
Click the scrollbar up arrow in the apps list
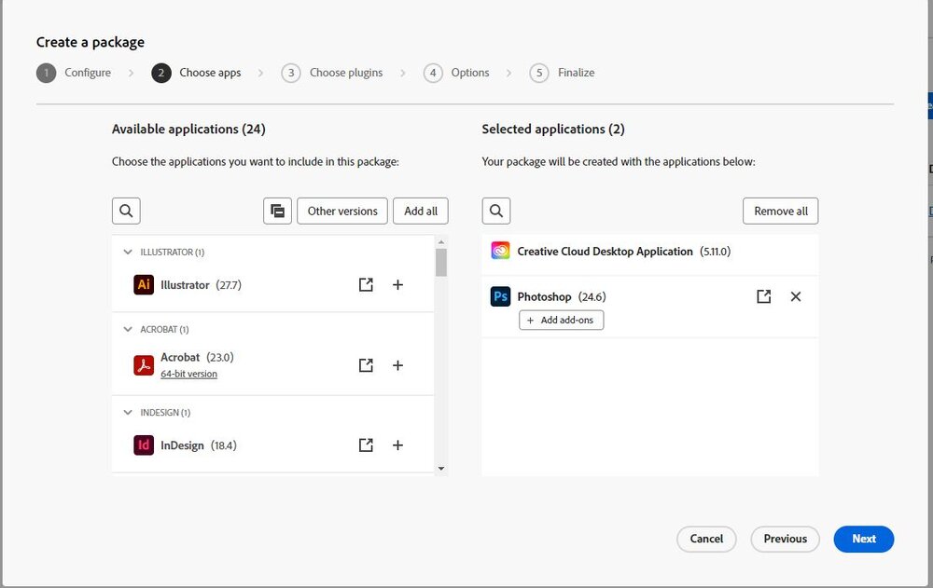pos(441,242)
